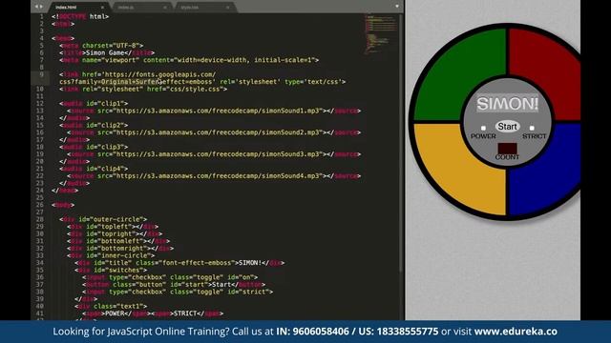Click the code minimap preview
611x343 pixels.
[x=381, y=35]
